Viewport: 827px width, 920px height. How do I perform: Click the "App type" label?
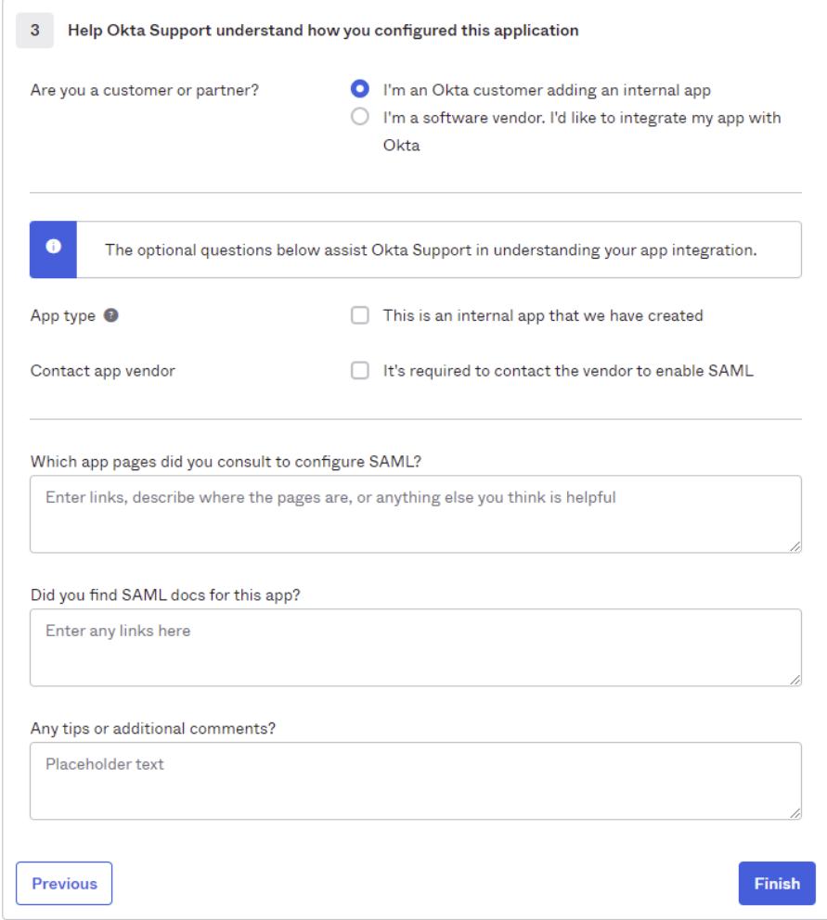(x=58, y=315)
